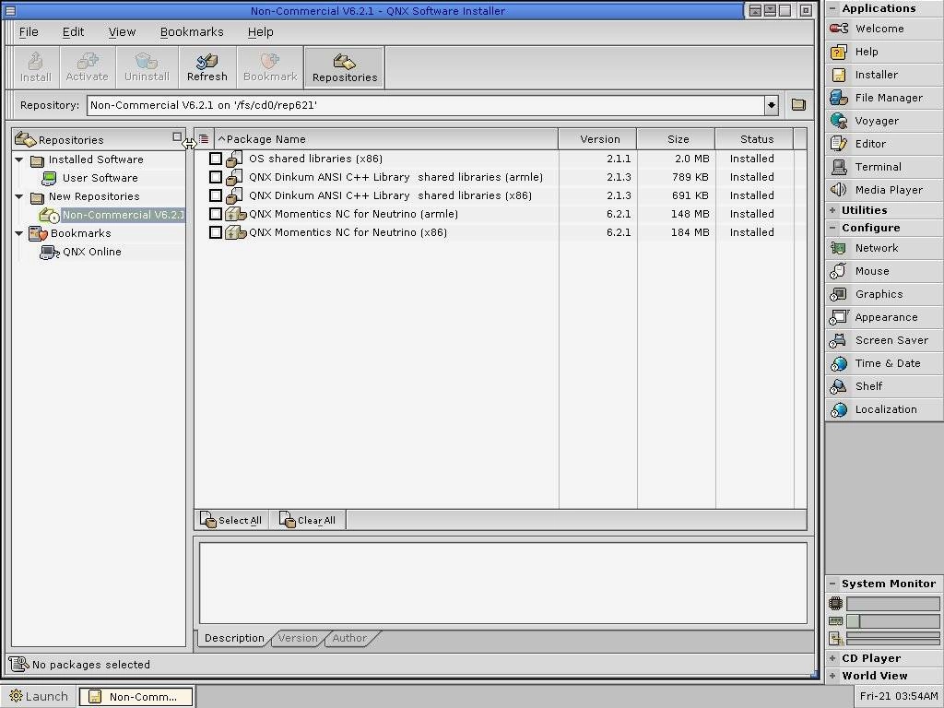
Task: Check the OS shared libraries (x86) package
Action: [x=215, y=159]
